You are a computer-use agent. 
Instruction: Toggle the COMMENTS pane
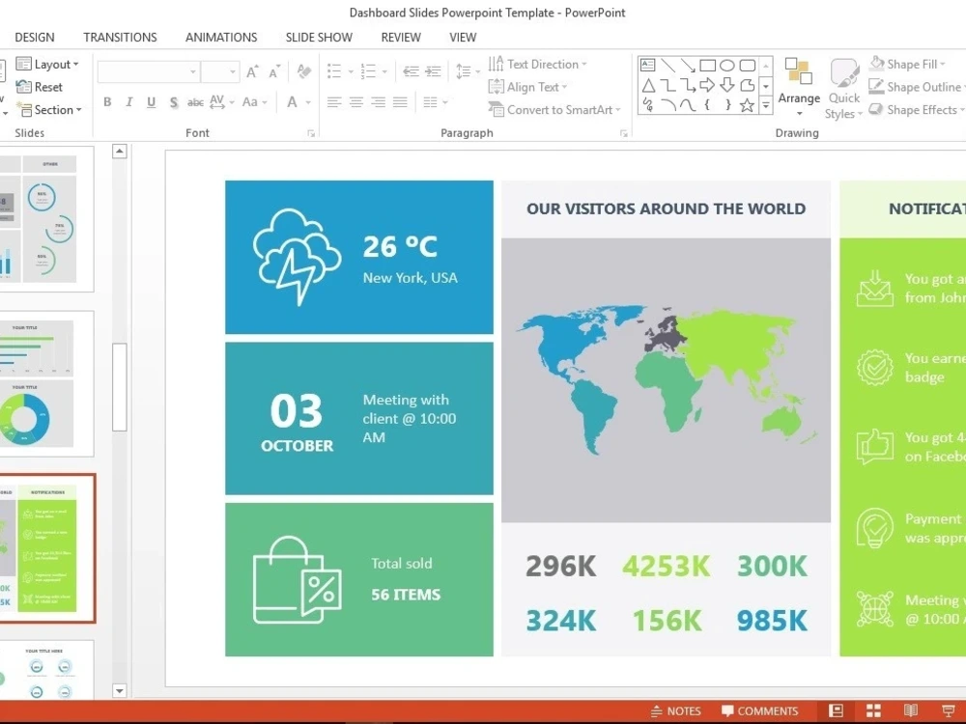[759, 711]
